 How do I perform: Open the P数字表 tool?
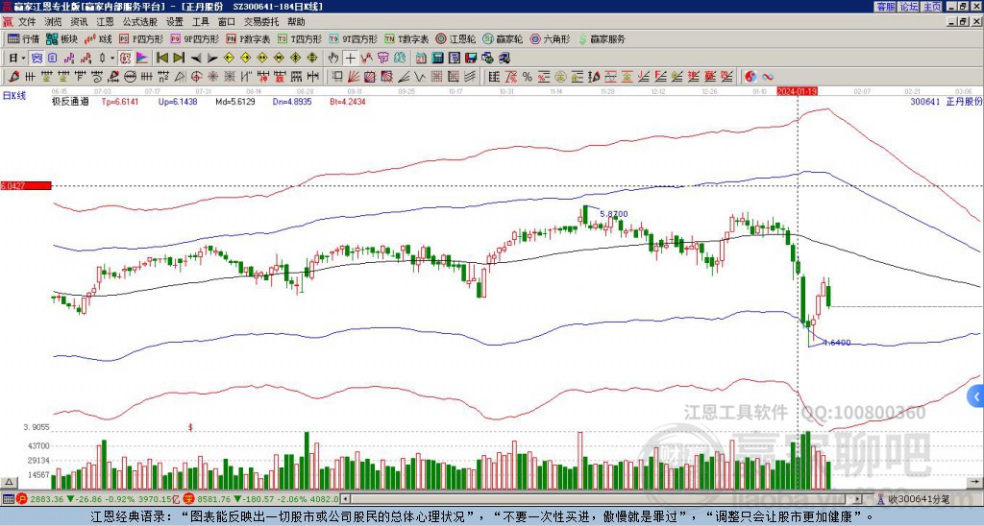click(248, 38)
